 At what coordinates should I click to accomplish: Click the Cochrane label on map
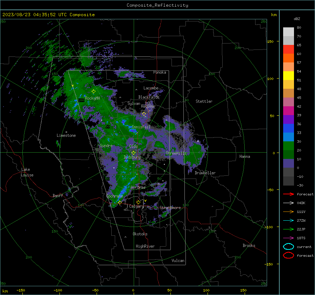coord(114,196)
